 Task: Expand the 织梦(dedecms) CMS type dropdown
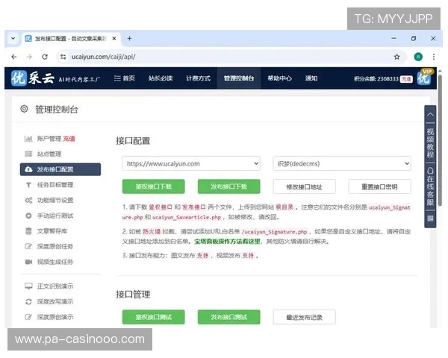(342, 163)
